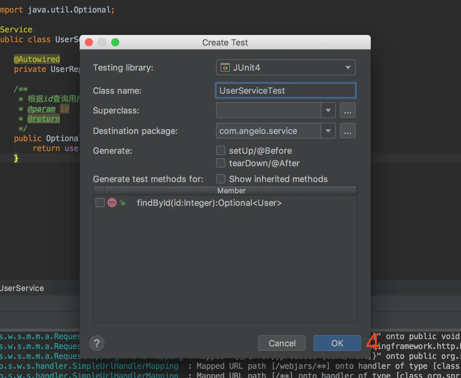Close the Create Test dialog
The width and height of the screenshot is (461, 378).
click(x=89, y=42)
